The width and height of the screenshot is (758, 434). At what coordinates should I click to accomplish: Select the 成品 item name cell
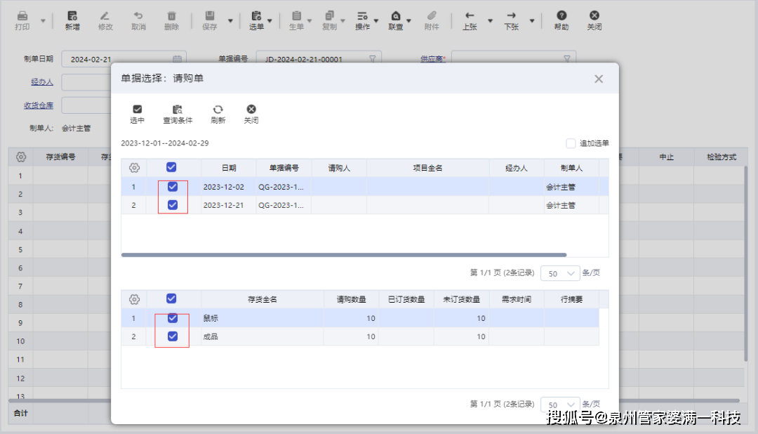tap(262, 336)
